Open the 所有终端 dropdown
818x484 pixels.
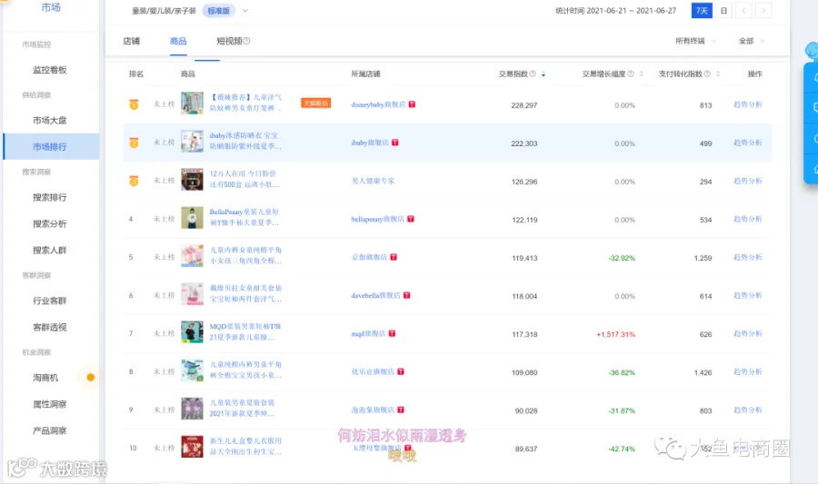pos(695,41)
